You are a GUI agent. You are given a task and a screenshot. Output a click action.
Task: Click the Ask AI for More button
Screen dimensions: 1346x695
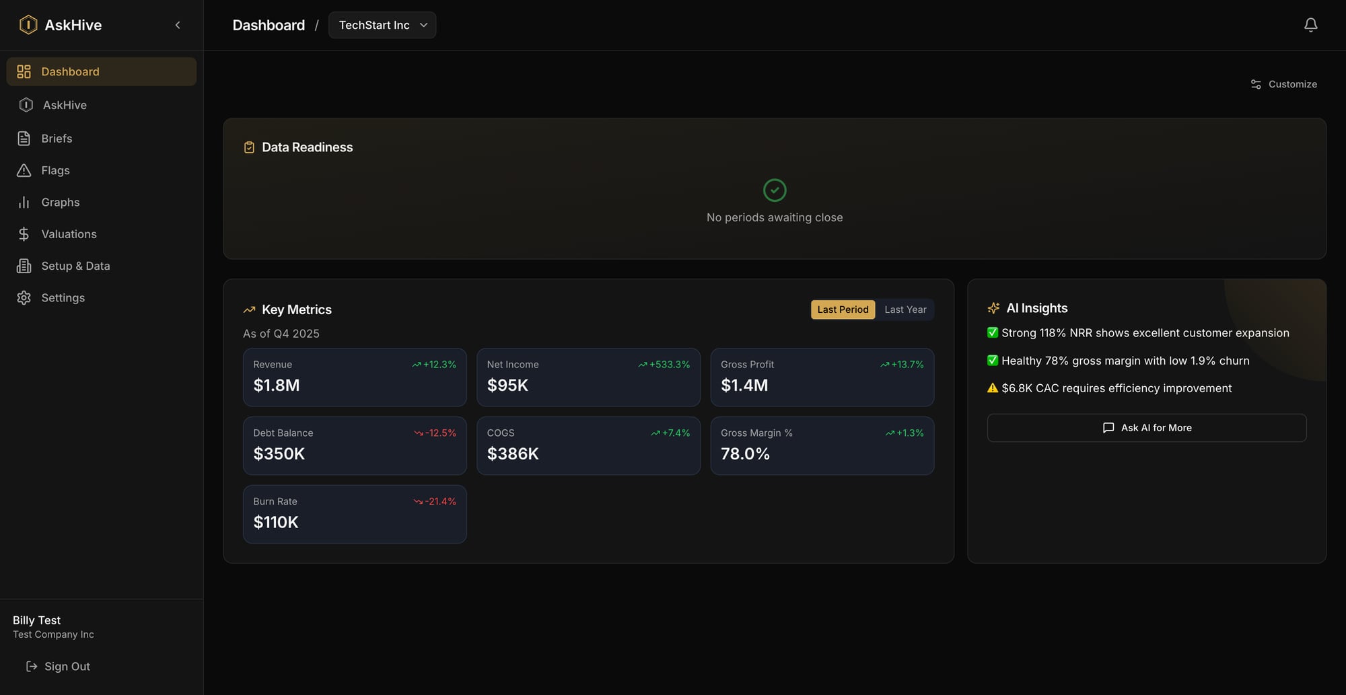(1146, 427)
